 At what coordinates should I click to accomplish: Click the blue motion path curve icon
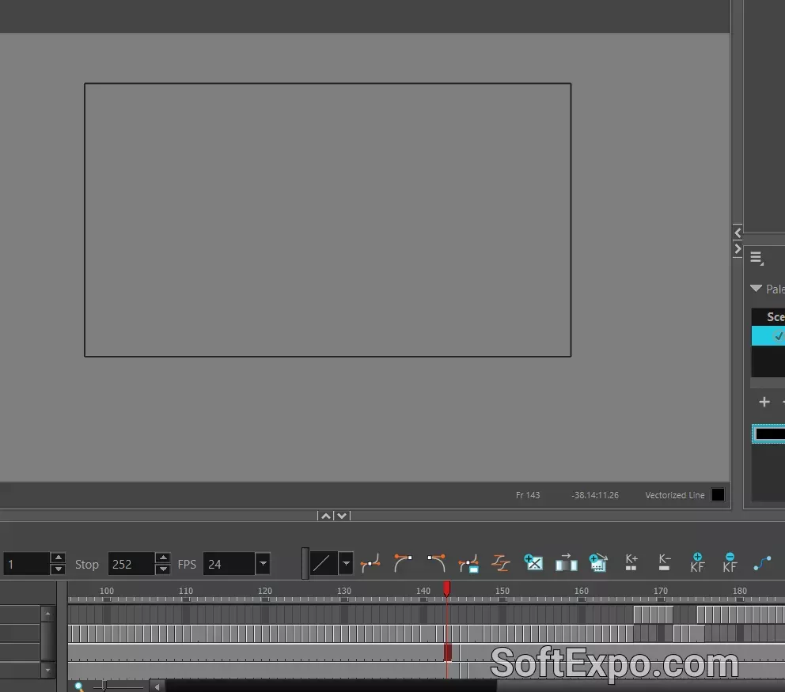pos(762,563)
